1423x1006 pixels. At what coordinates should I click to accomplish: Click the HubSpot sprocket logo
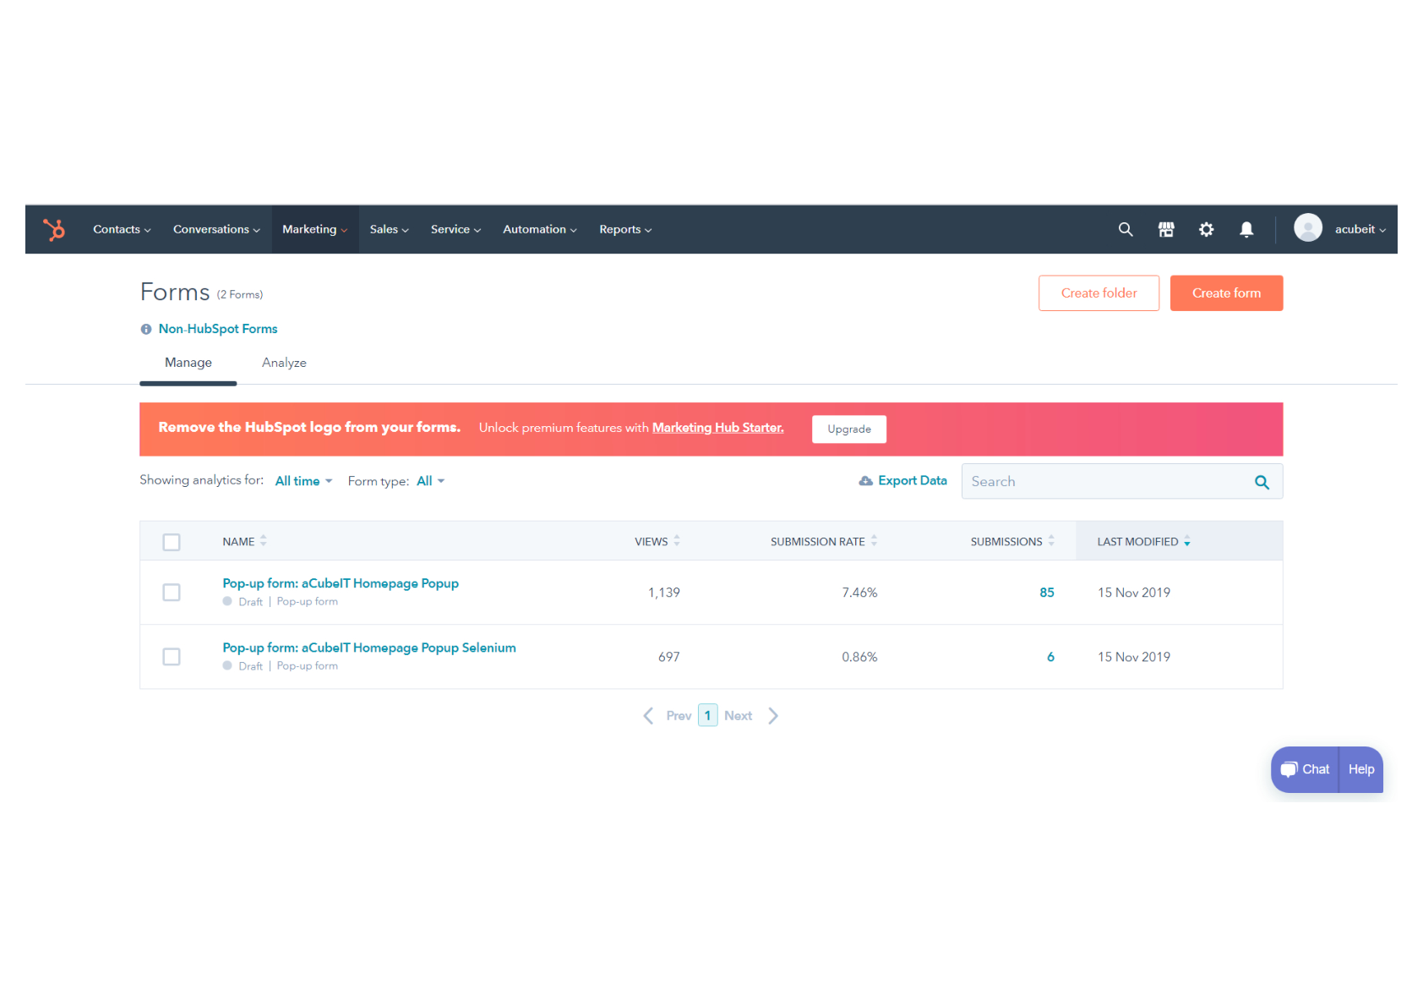54,229
